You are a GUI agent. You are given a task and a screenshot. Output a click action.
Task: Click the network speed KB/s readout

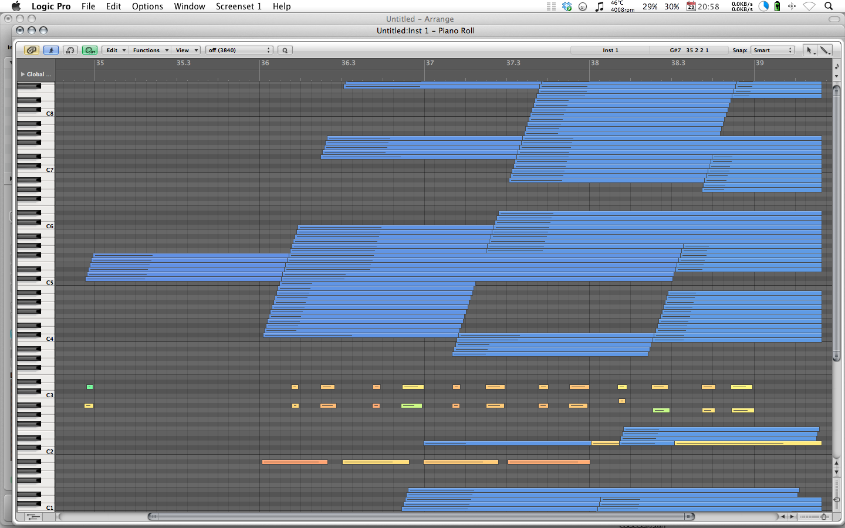tap(742, 6)
